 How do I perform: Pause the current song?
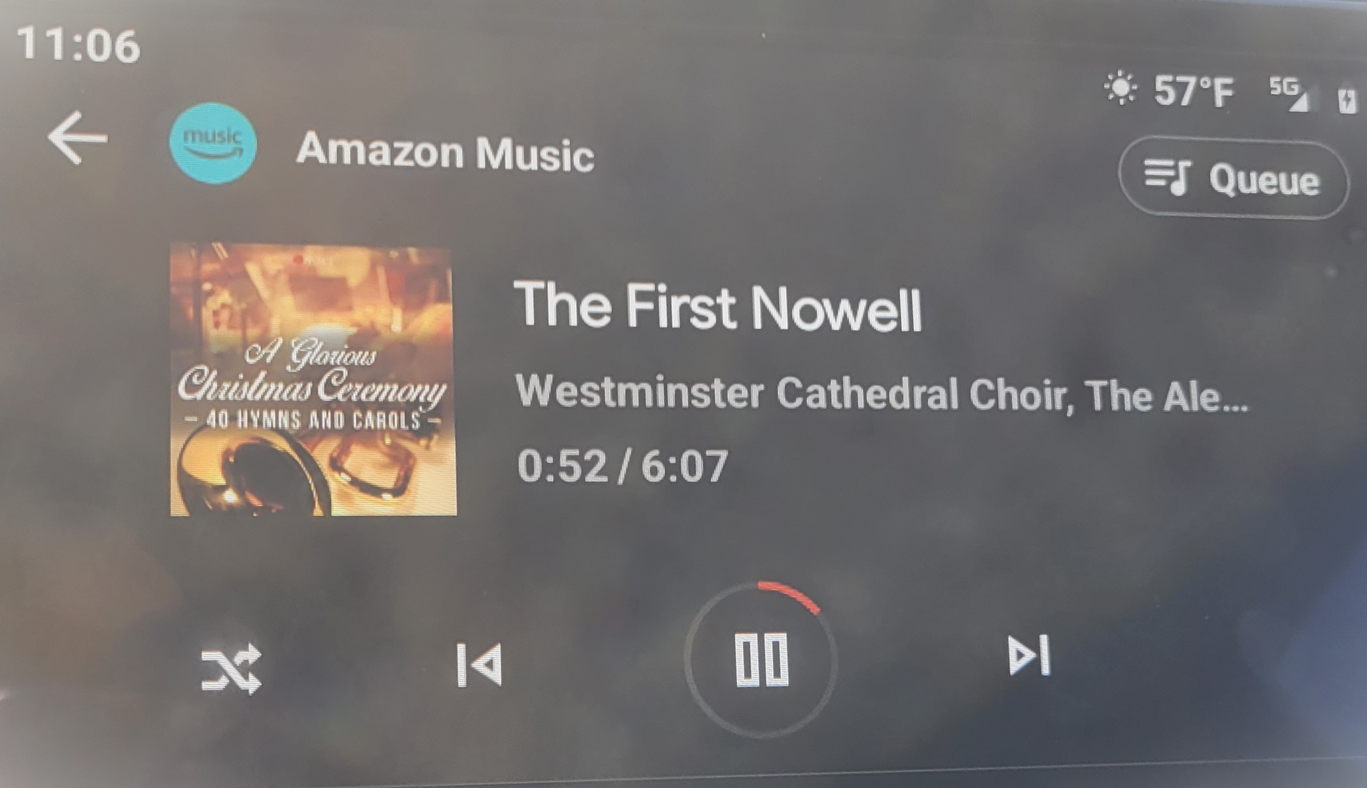coord(761,659)
